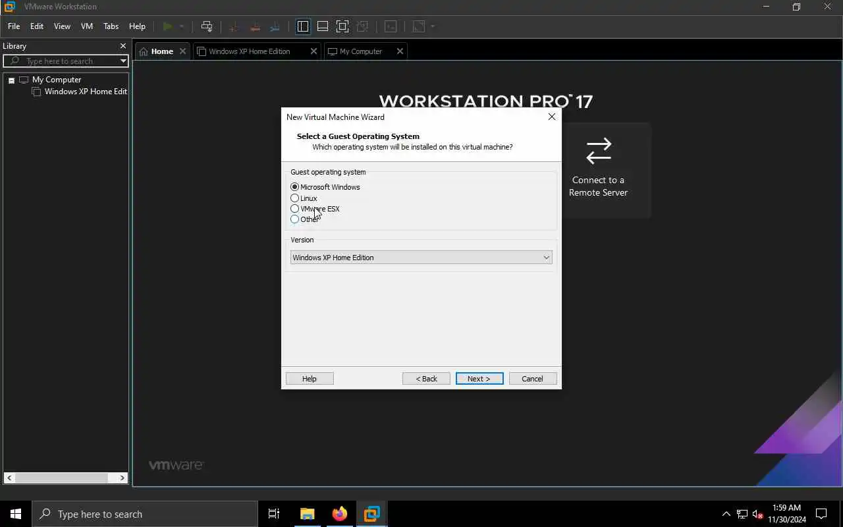Image resolution: width=843 pixels, height=527 pixels.
Task: Cancel the New Virtual Machine Wizard
Action: (533, 379)
